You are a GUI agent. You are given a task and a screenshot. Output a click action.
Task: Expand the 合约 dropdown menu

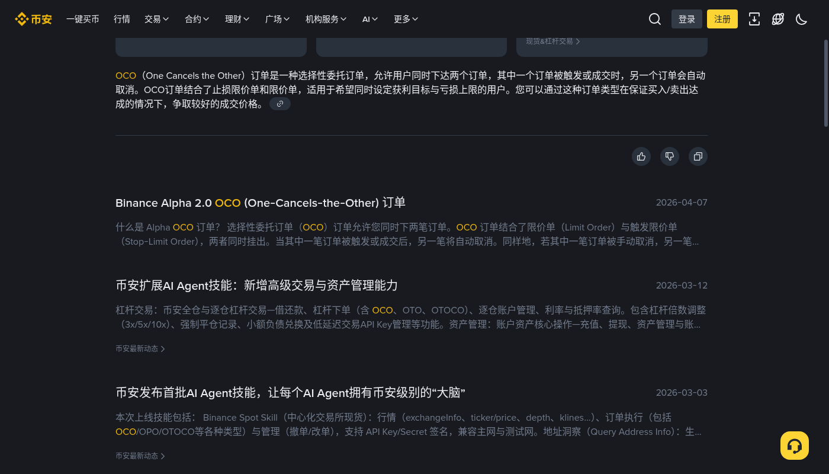(x=197, y=19)
